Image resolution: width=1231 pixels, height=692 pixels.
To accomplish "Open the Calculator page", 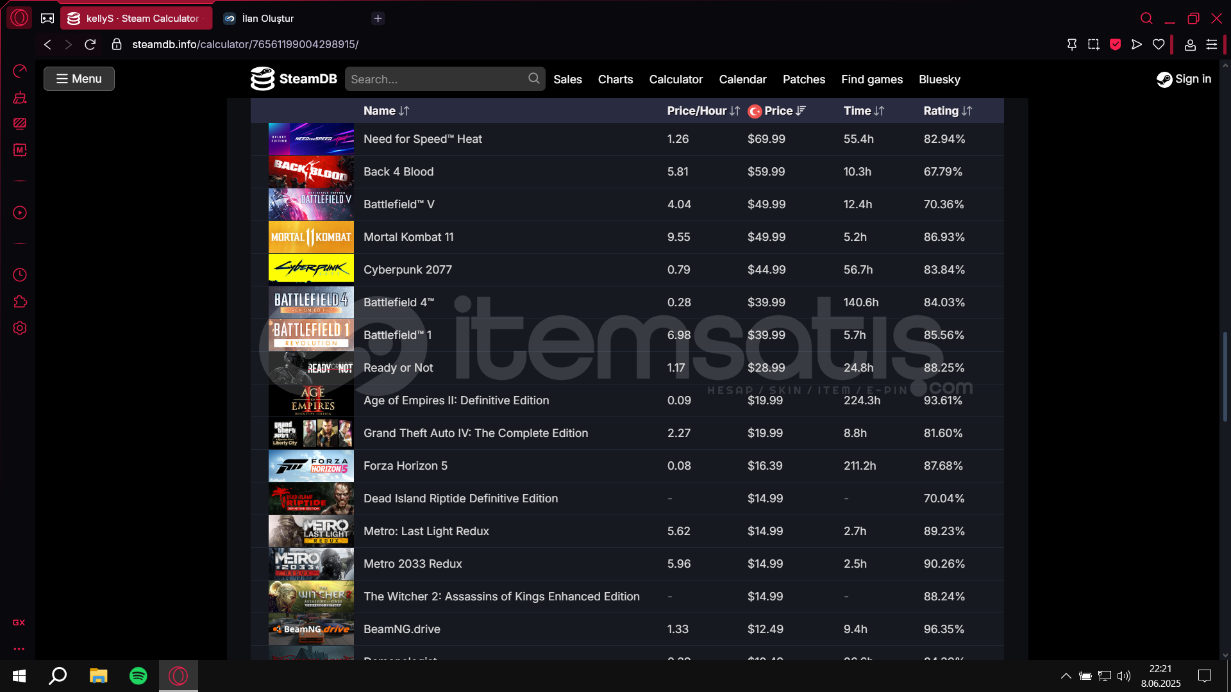I will pyautogui.click(x=676, y=79).
